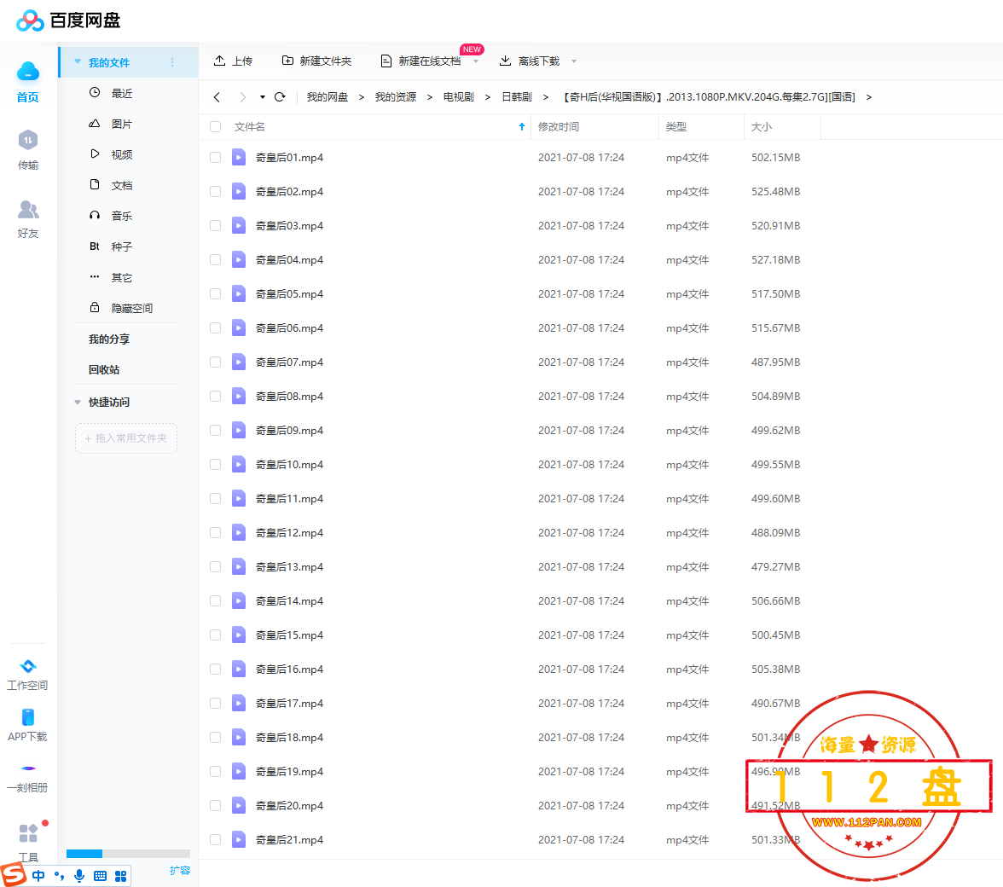Select 种子 in the sidebar
The height and width of the screenshot is (887, 1003).
[121, 246]
